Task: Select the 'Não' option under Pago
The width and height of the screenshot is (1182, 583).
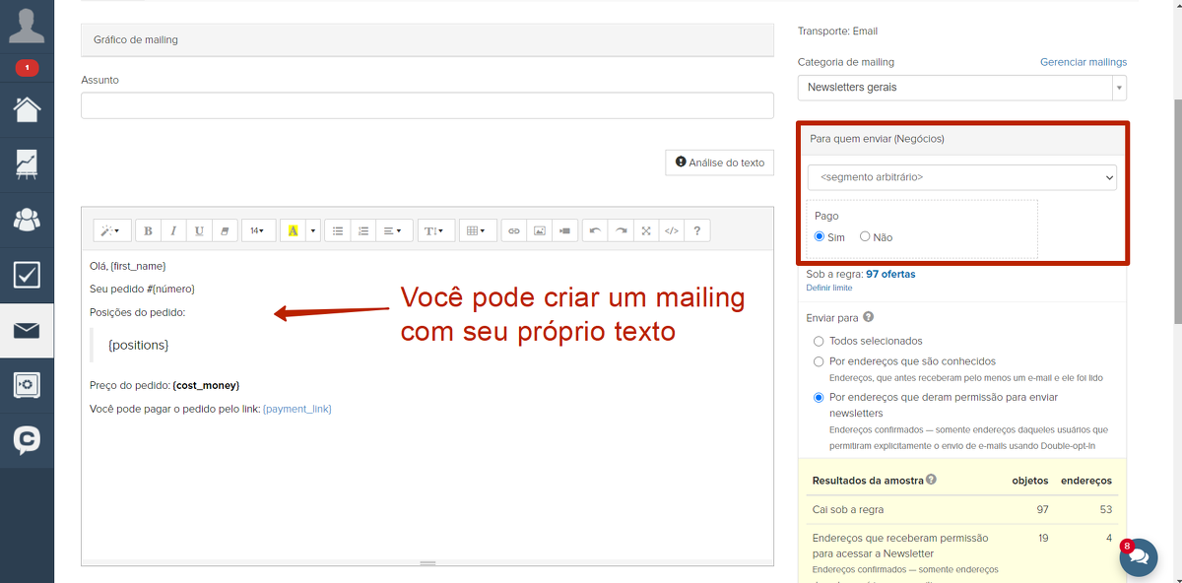Action: point(865,237)
